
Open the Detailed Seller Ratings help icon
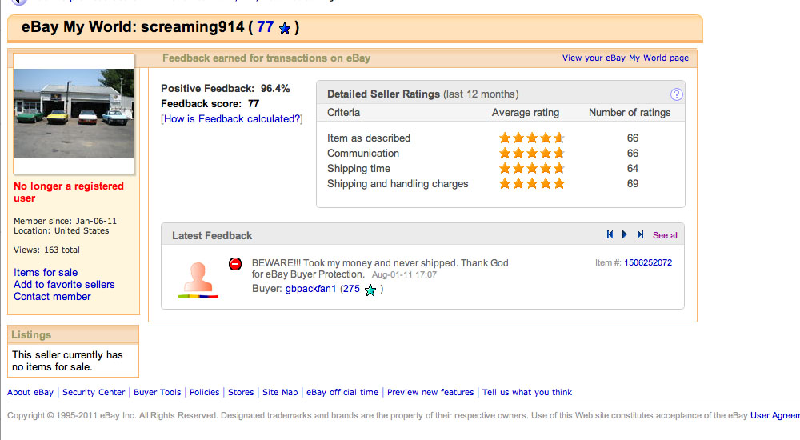point(676,94)
